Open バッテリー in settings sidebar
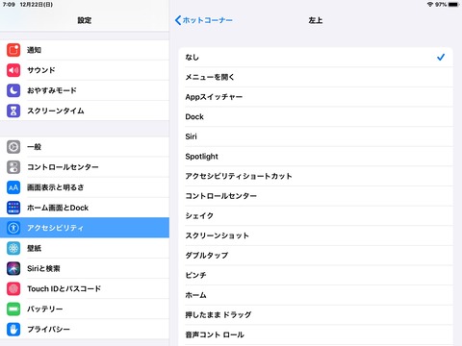This screenshot has height=346, width=462. 85,309
